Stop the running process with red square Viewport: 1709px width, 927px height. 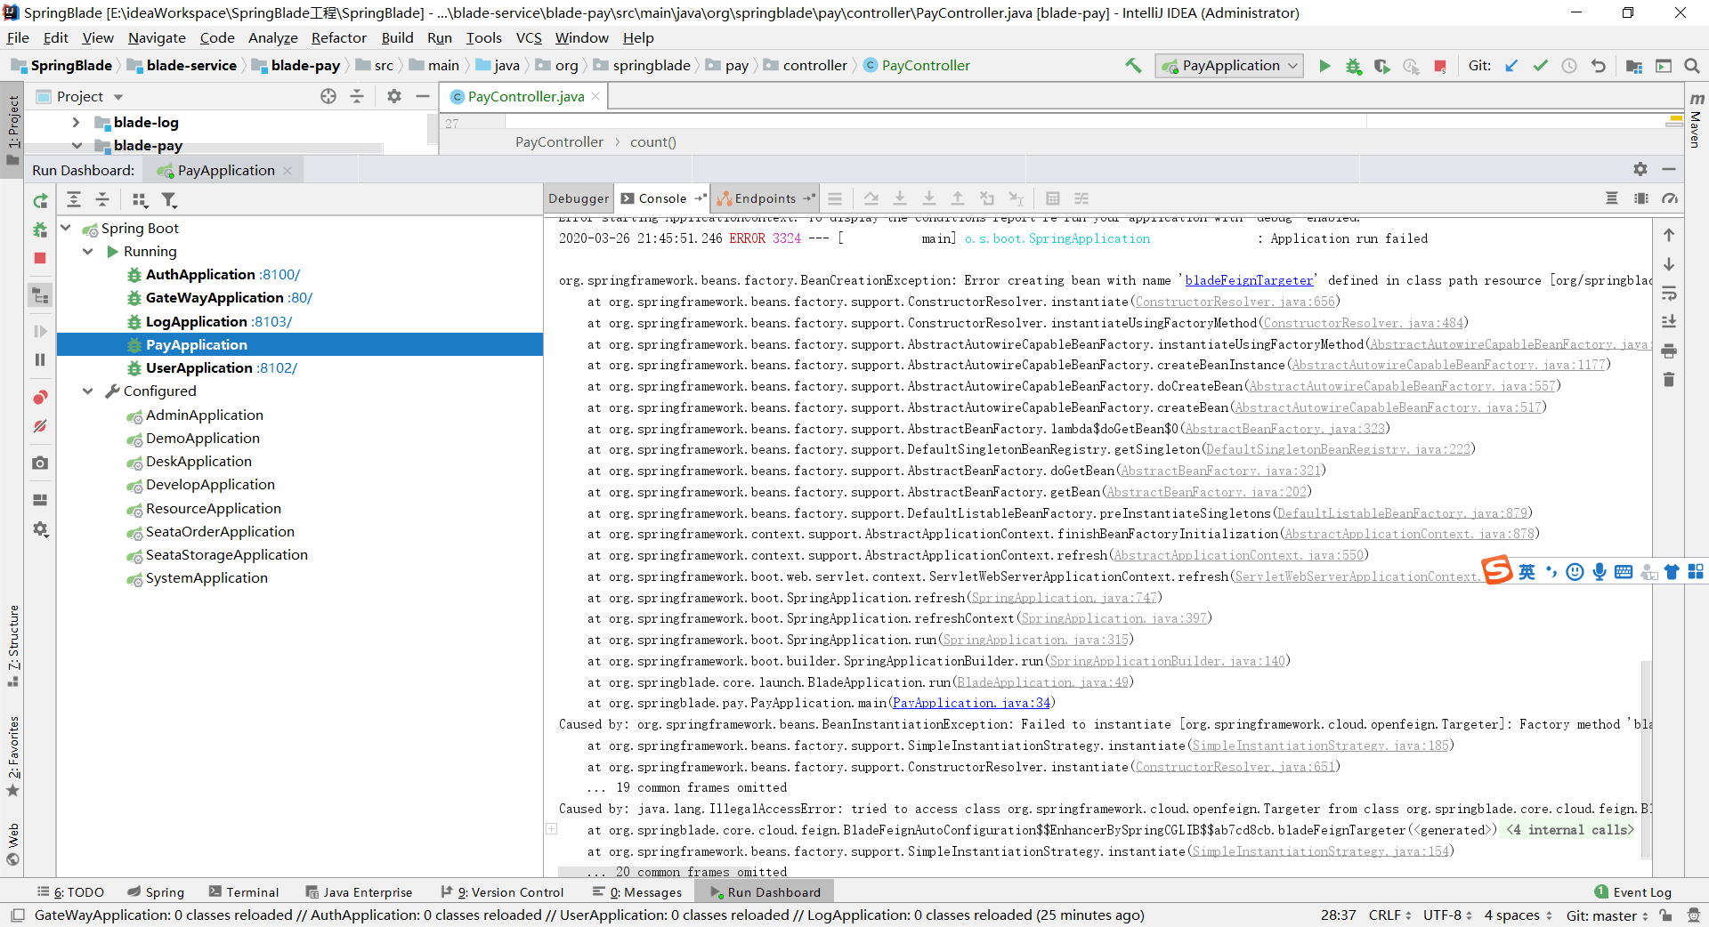[x=1439, y=66]
